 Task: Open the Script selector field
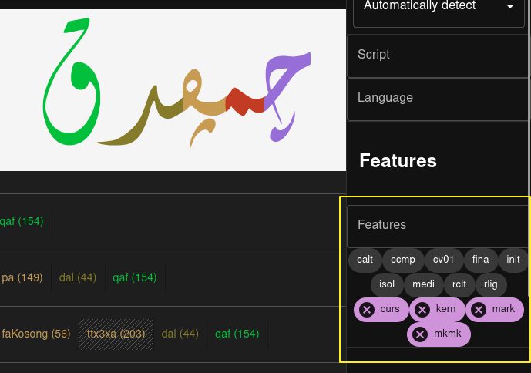pos(439,55)
